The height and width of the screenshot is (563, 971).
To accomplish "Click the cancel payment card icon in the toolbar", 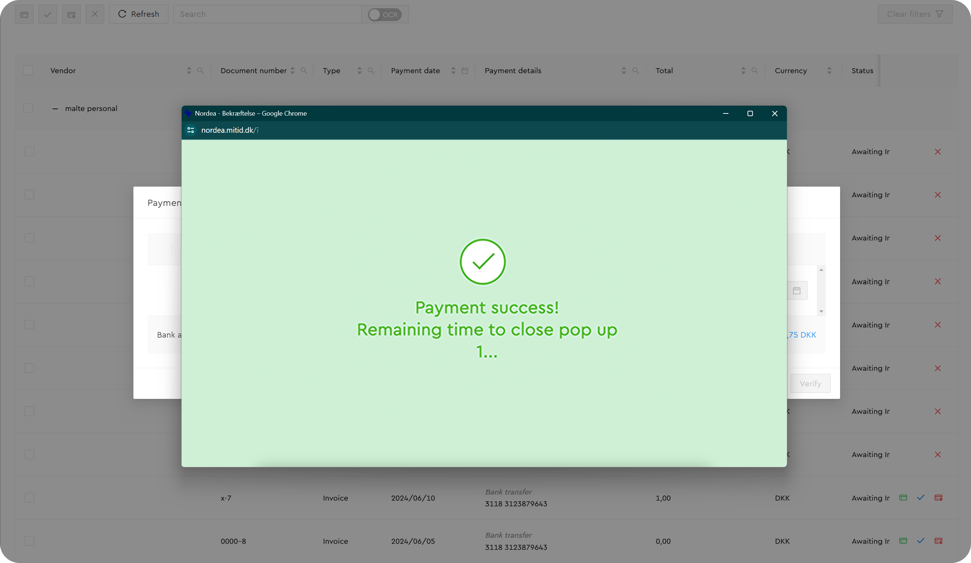I will click(71, 14).
